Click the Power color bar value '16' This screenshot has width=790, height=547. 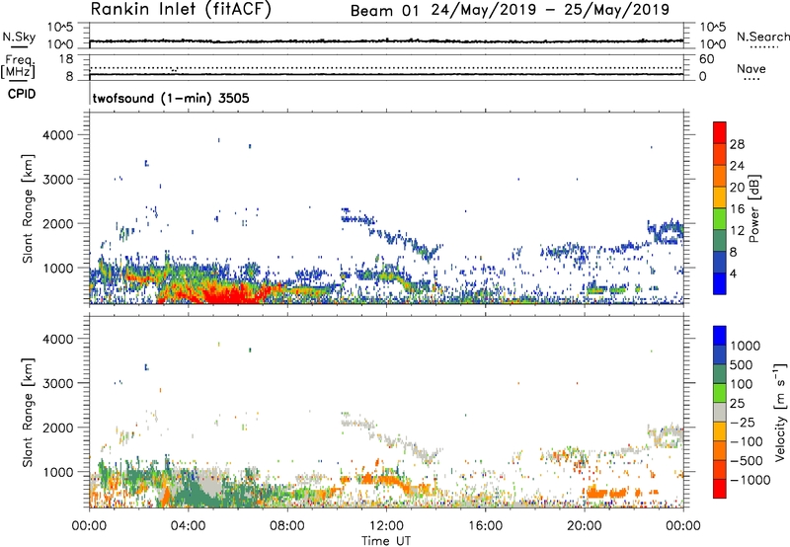click(x=737, y=209)
